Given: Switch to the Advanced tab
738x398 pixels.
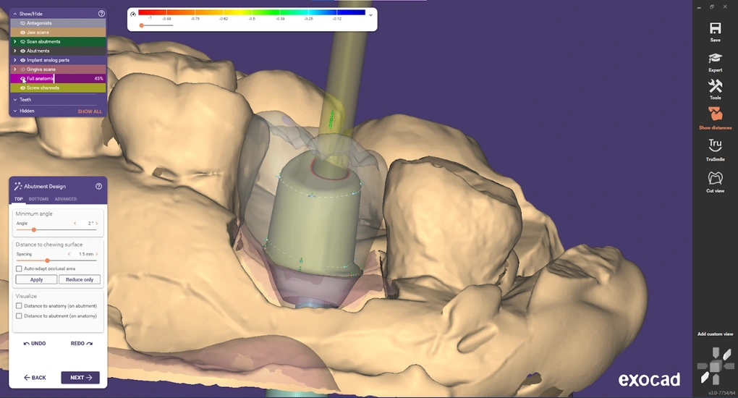Looking at the screenshot, I should coord(65,199).
